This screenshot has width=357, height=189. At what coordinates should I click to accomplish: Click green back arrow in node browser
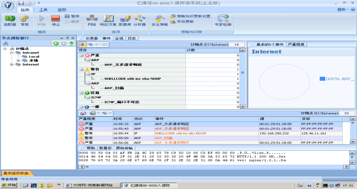point(55,43)
